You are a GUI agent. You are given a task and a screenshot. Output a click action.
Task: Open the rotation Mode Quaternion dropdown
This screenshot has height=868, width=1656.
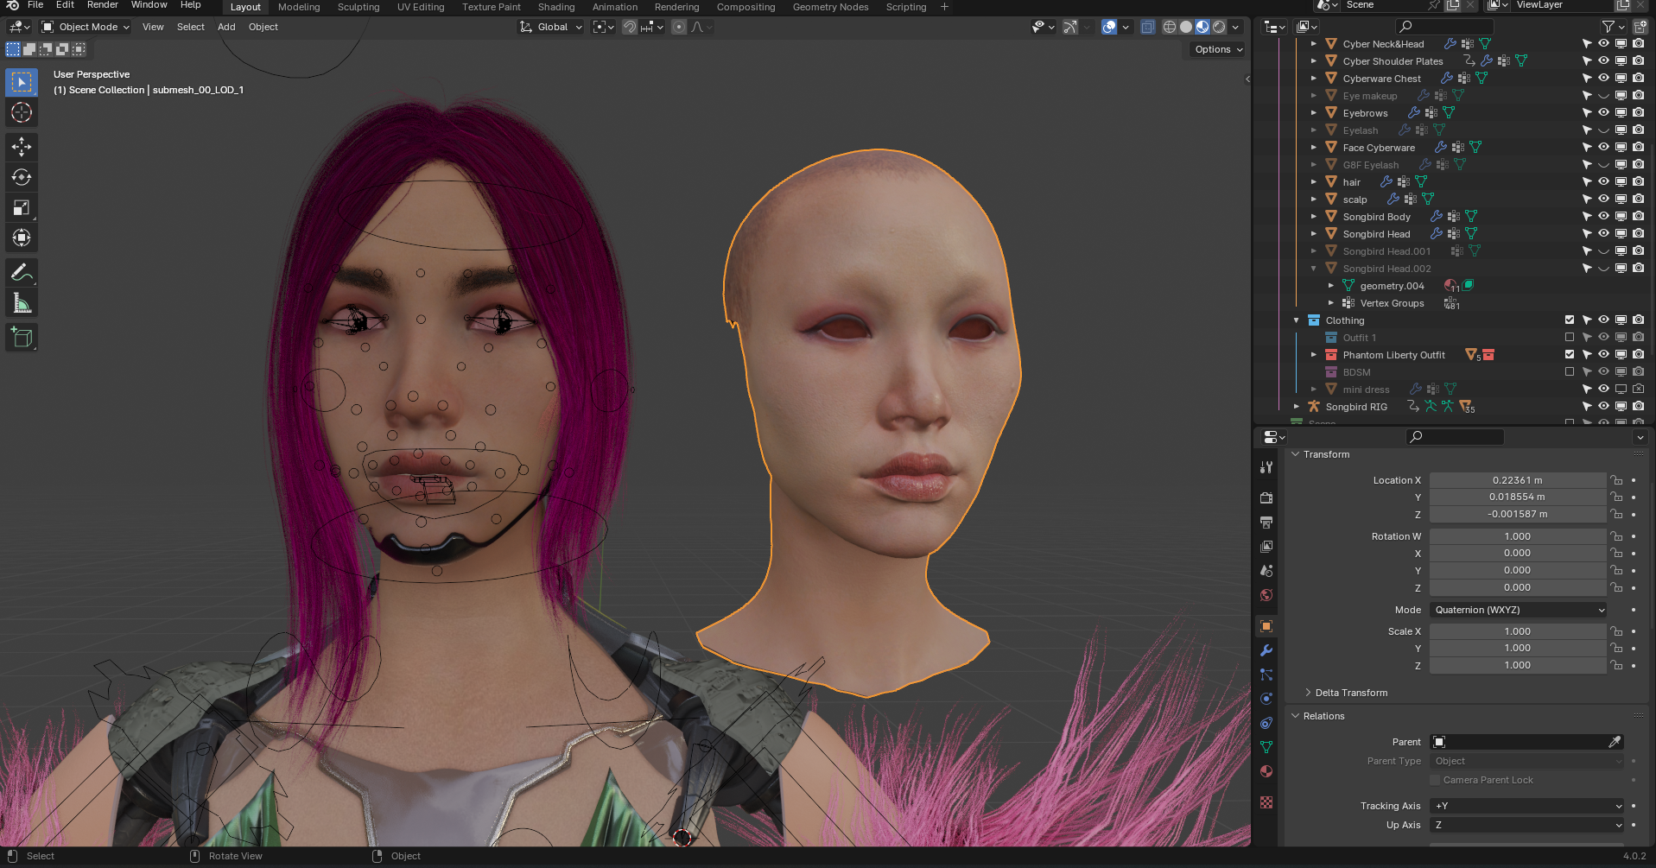pyautogui.click(x=1519, y=610)
